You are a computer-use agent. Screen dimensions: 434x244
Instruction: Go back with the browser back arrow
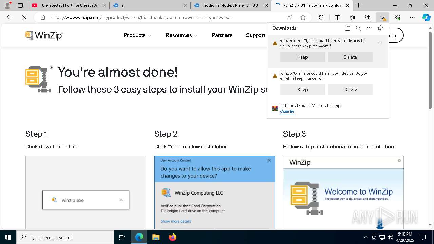point(9,17)
